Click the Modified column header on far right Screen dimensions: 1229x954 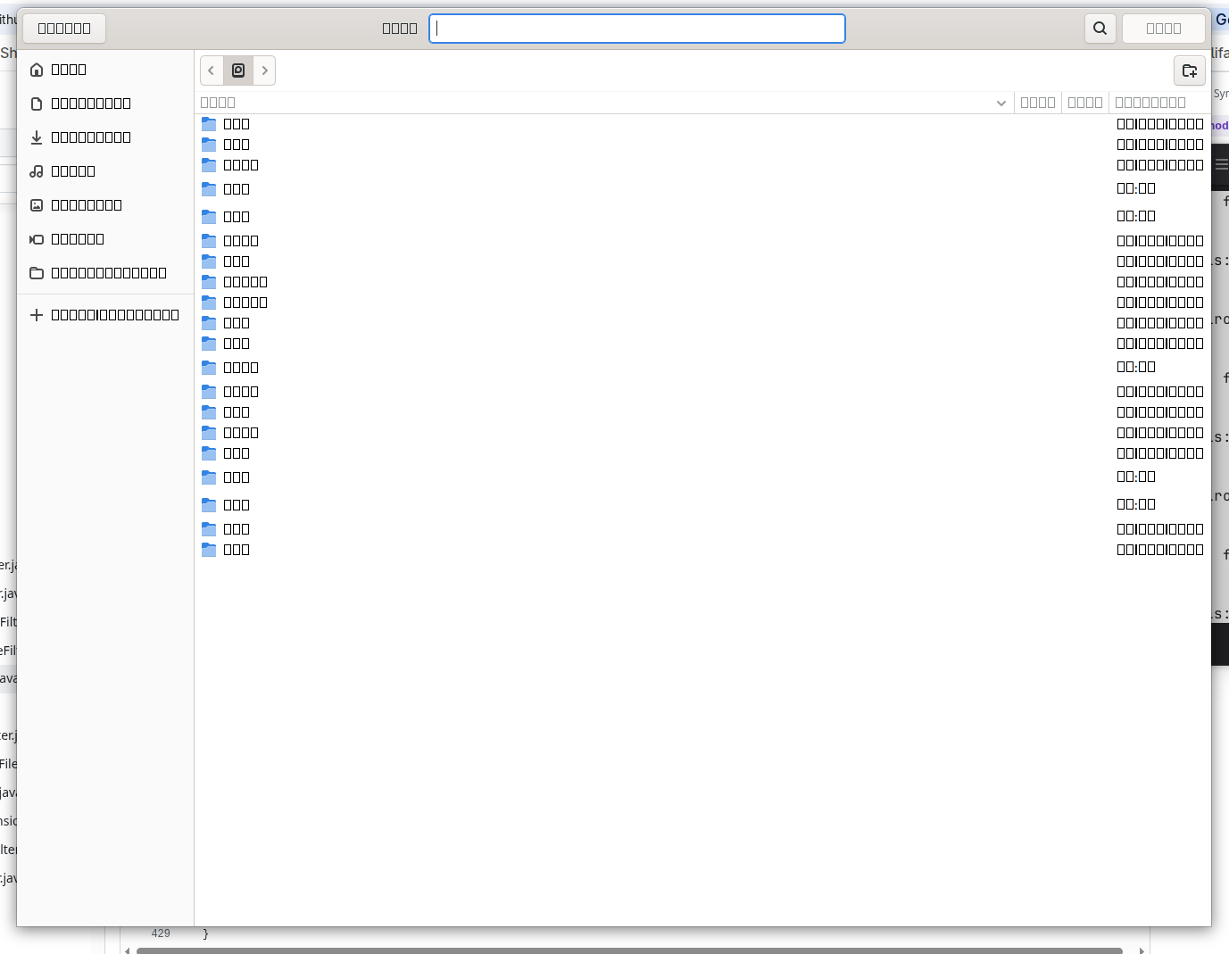[1150, 103]
